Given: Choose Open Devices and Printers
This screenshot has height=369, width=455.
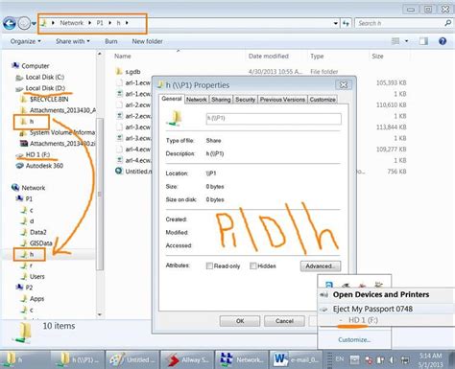Looking at the screenshot, I should (381, 294).
